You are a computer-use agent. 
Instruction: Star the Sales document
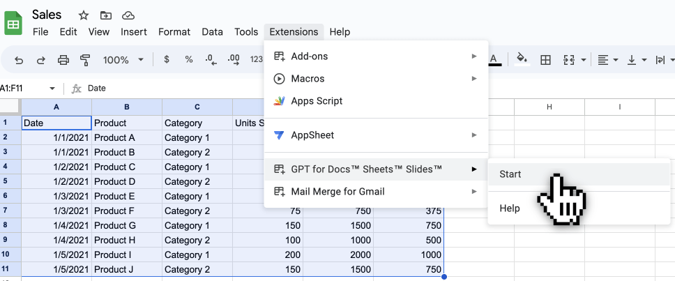tap(84, 15)
